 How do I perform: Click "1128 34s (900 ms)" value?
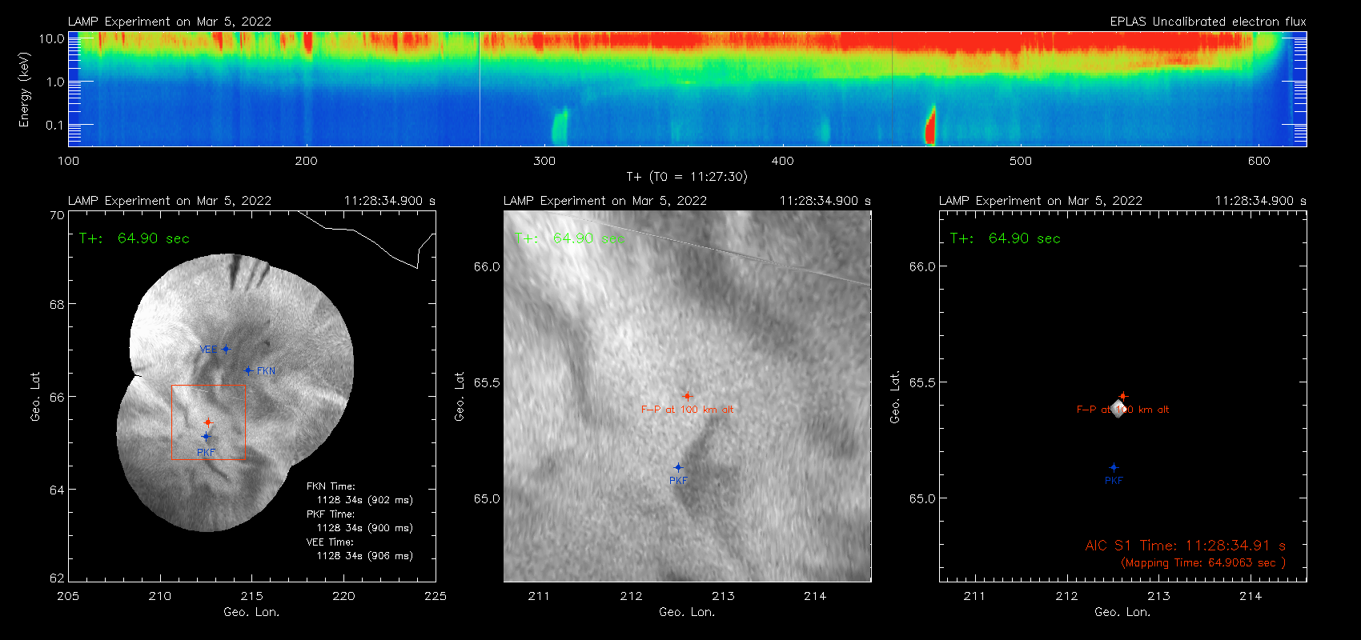click(365, 528)
